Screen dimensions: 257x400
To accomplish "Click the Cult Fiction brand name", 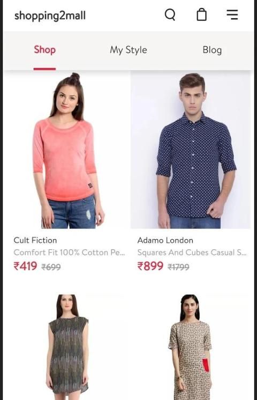I will pyautogui.click(x=35, y=240).
